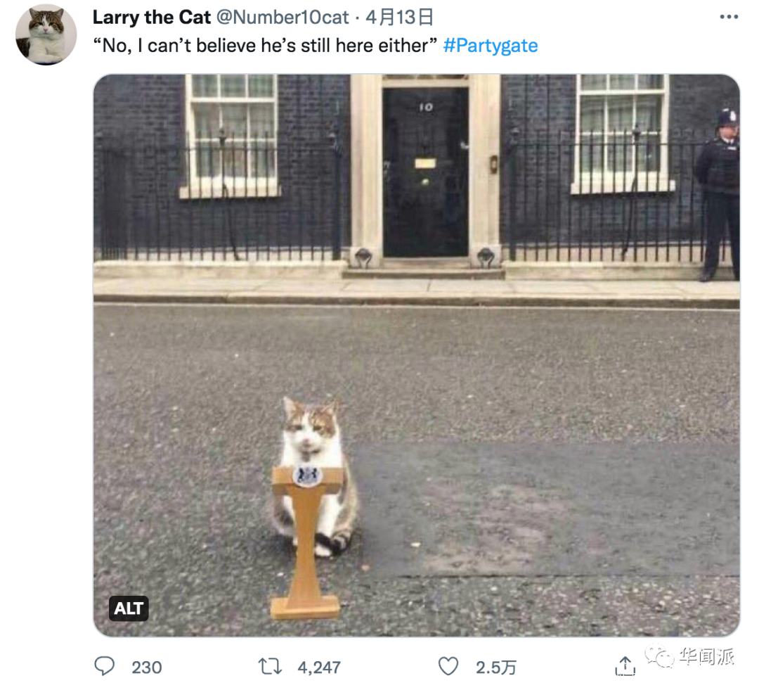The height and width of the screenshot is (690, 759).
Task: Click the Larry the Cat display name
Action: (152, 17)
